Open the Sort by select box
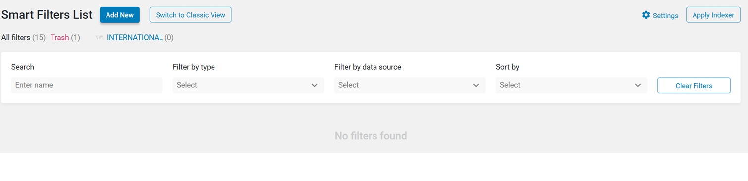The width and height of the screenshot is (748, 181). pos(571,85)
